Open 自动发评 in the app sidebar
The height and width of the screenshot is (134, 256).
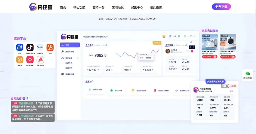coord(69,63)
